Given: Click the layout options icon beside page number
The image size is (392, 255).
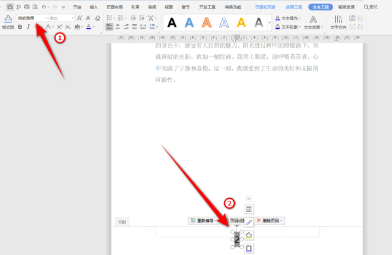Looking at the screenshot, I should point(249,209).
